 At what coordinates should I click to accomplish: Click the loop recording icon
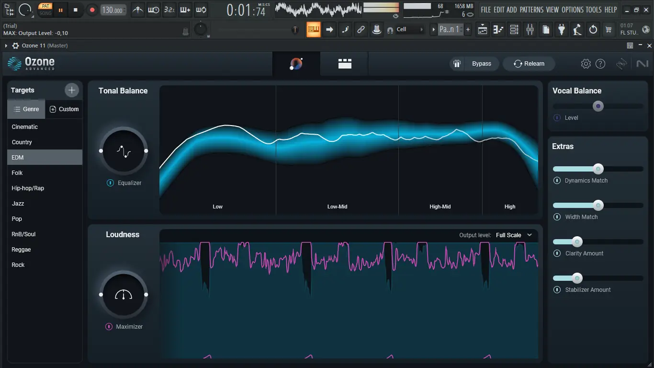(x=201, y=10)
